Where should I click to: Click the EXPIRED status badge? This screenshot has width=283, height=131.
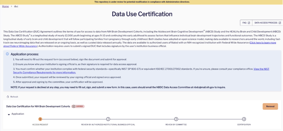click(78, 106)
